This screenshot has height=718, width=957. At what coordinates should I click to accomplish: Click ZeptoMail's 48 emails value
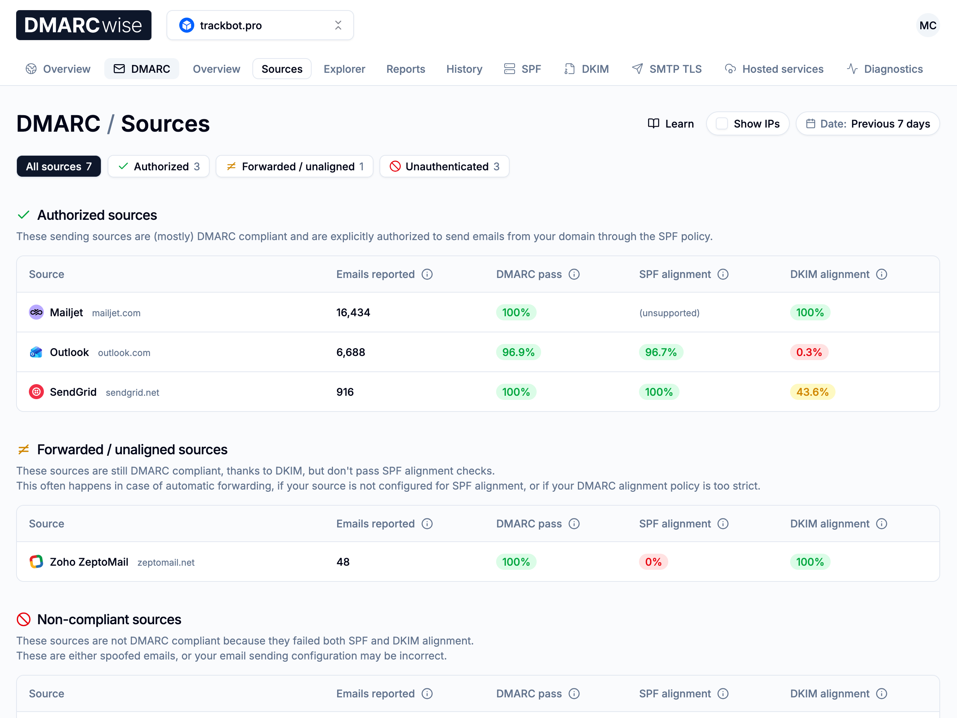[343, 562]
